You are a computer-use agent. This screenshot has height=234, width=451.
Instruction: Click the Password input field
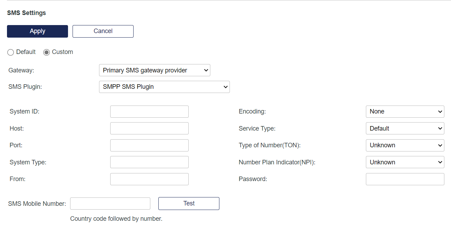click(x=405, y=179)
